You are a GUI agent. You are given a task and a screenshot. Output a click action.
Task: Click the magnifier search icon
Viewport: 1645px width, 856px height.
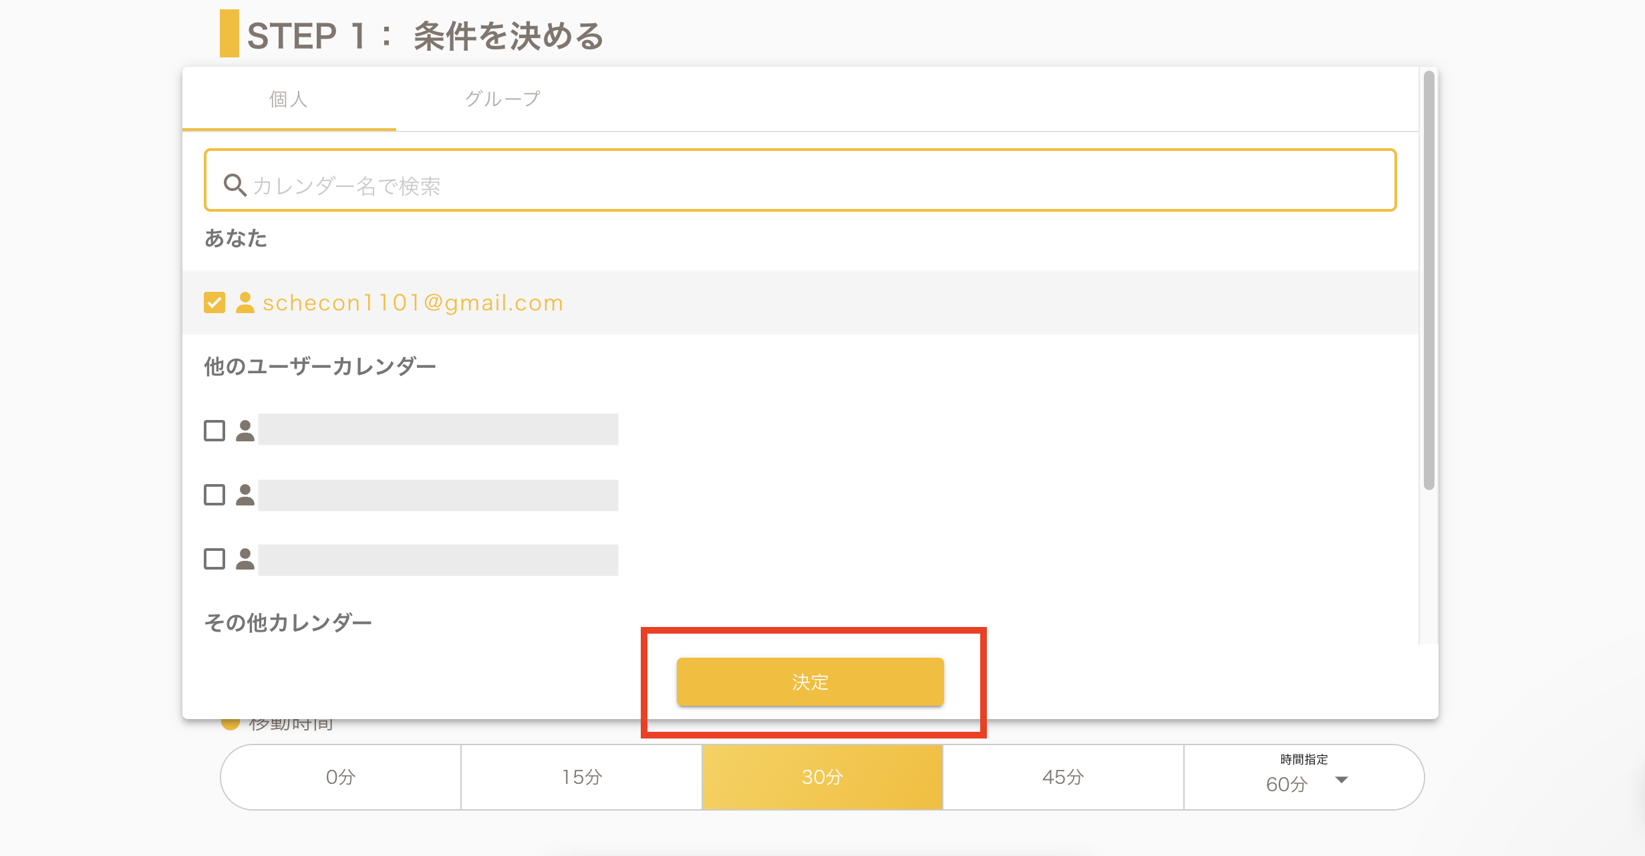point(235,185)
